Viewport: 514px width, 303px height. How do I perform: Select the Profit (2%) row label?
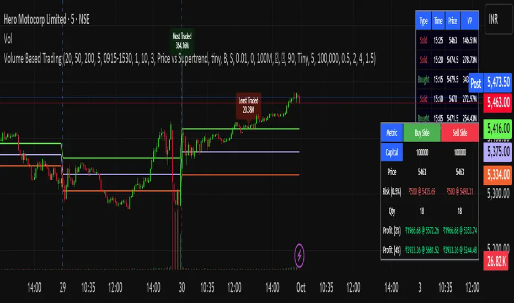point(392,231)
